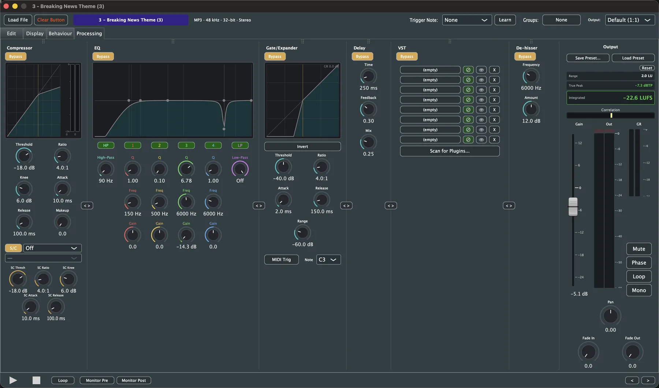Toggle Compressor Bypass
Viewport: 659px width, 388px height.
click(x=15, y=56)
